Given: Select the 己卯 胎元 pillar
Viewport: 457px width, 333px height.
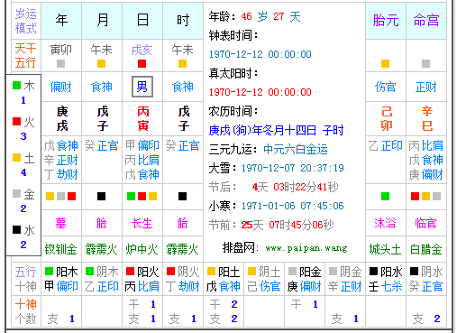Looking at the screenshot, I should point(387,118).
